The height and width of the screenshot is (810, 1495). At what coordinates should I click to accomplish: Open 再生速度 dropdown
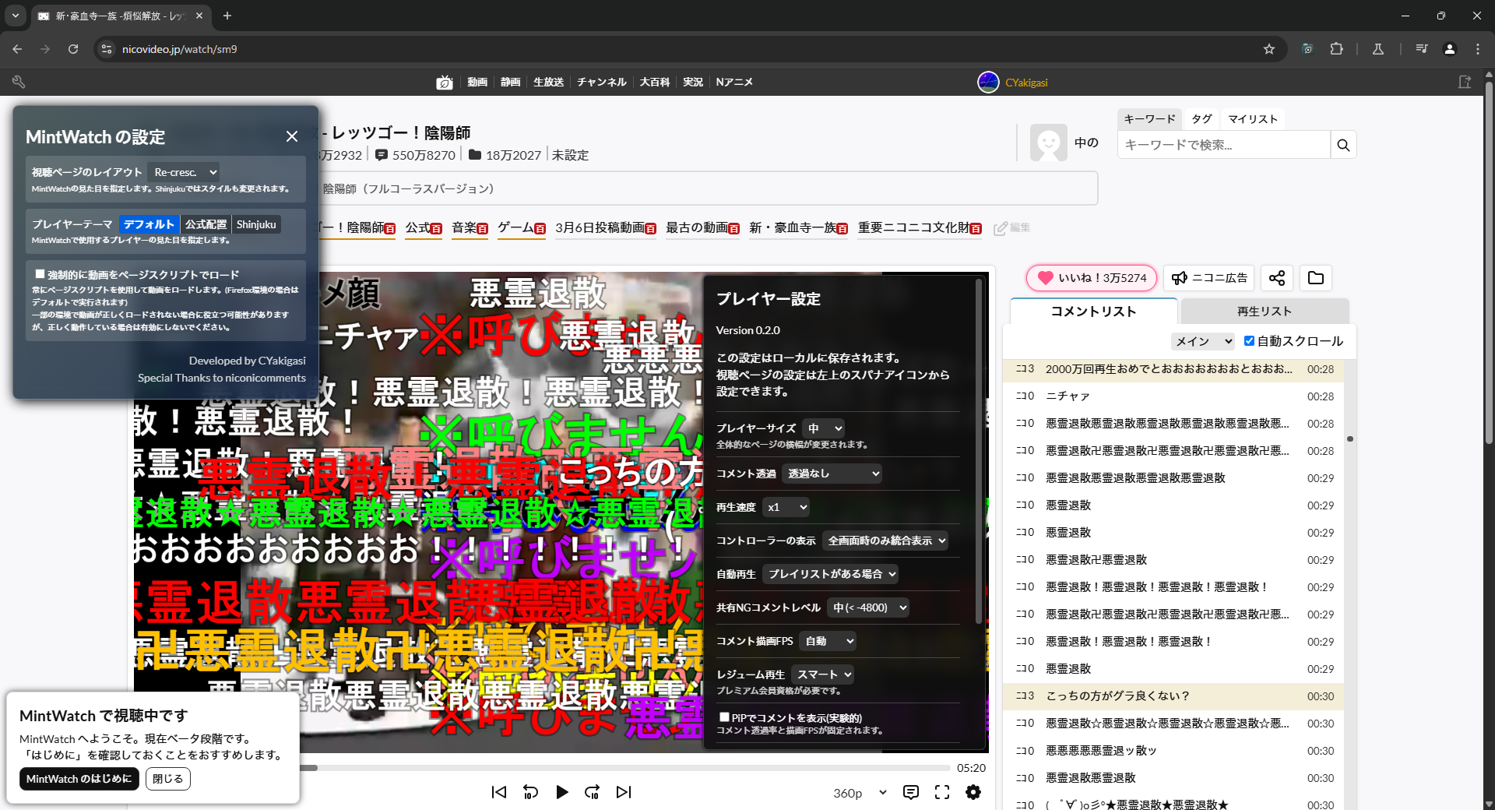tap(786, 507)
